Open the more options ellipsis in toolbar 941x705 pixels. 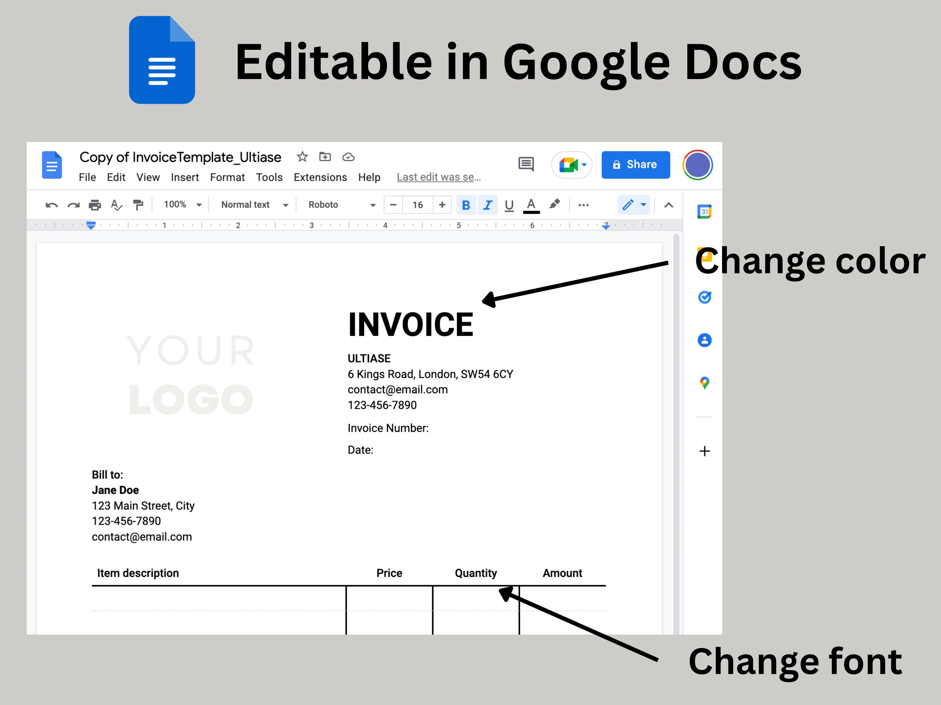(583, 205)
